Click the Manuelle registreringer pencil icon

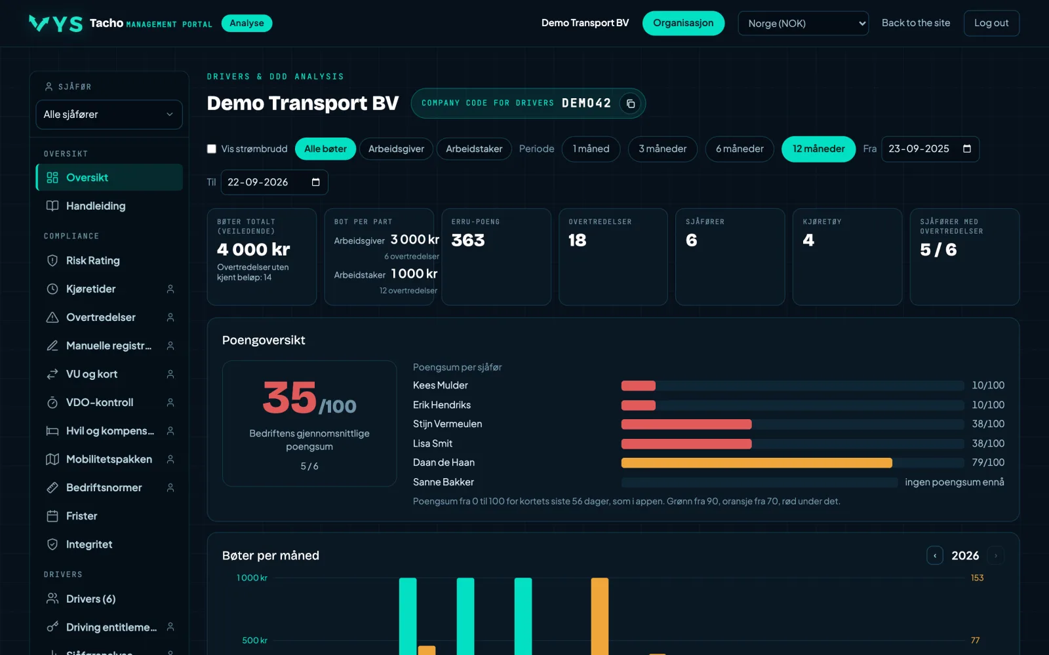point(52,346)
